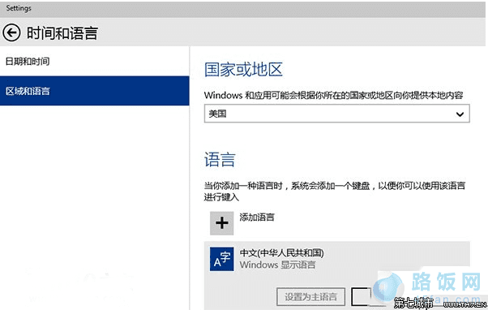Image resolution: width=488 pixels, height=310 pixels.
Task: Go back using the arrow icon
Action: [11, 32]
